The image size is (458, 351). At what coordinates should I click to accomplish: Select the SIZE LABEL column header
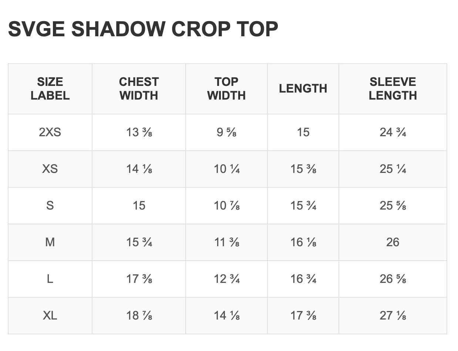click(x=50, y=88)
